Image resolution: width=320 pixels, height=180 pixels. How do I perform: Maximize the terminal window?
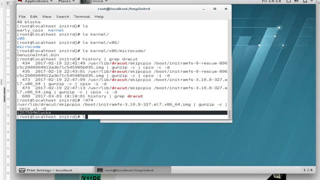(x=214, y=9)
